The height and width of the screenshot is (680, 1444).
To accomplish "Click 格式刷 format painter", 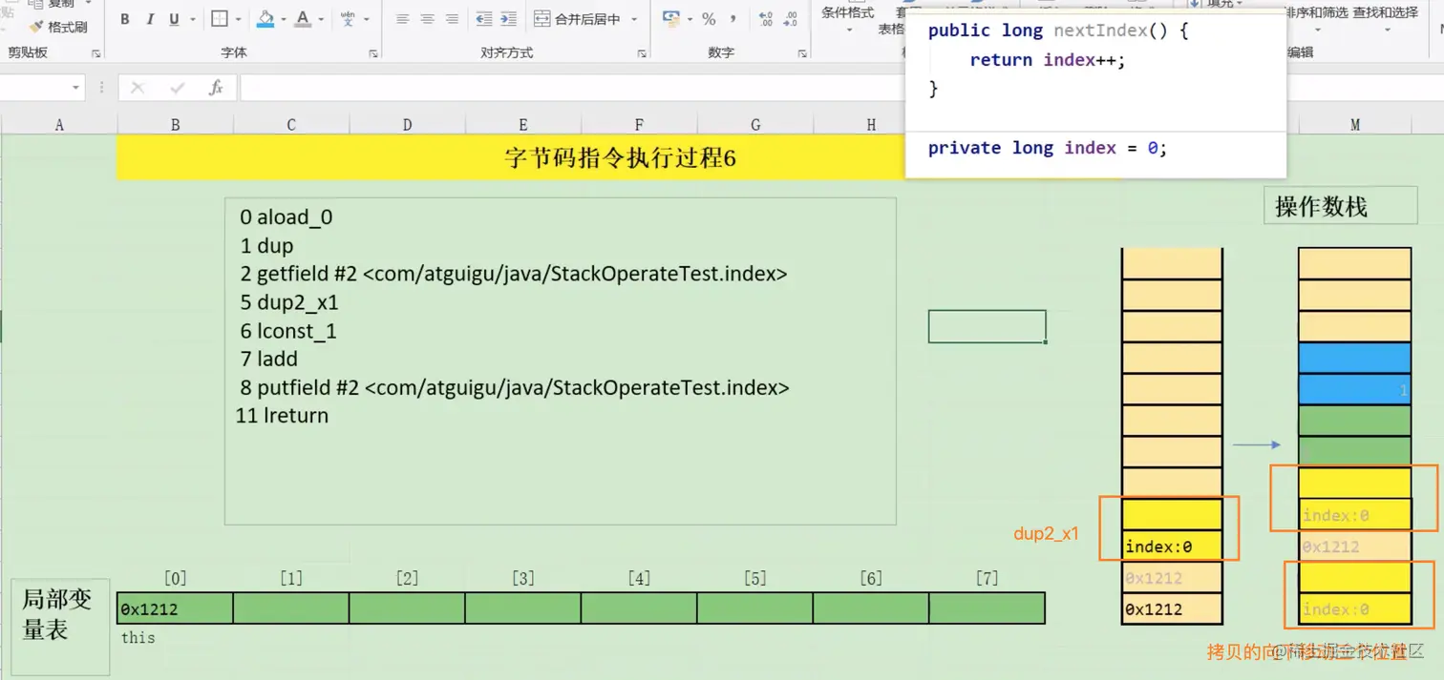I will pos(58,27).
